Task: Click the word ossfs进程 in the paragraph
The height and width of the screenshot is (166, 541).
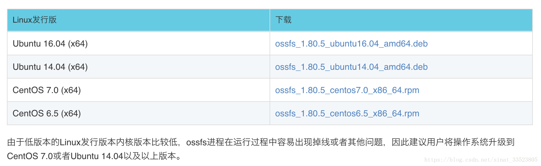Action: (x=205, y=142)
